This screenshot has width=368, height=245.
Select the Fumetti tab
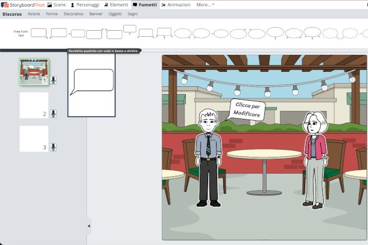tap(145, 5)
